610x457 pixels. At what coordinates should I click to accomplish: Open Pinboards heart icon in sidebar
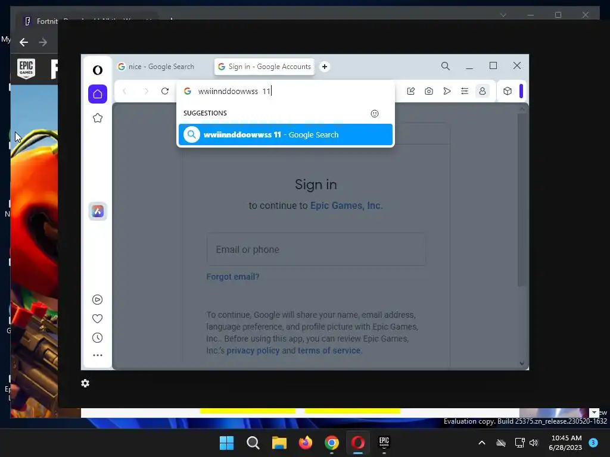tap(97, 319)
